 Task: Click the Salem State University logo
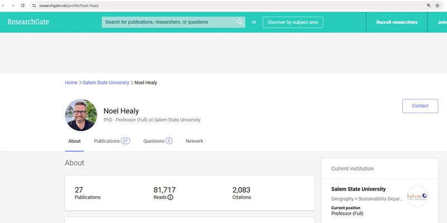pyautogui.click(x=417, y=196)
